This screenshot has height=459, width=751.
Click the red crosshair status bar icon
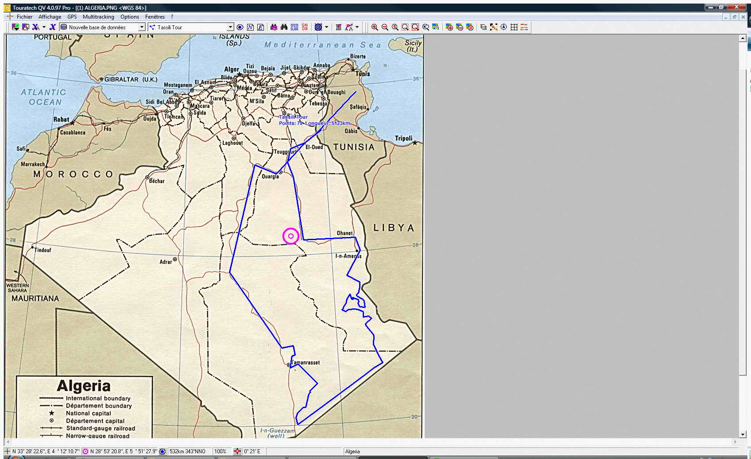(237, 451)
